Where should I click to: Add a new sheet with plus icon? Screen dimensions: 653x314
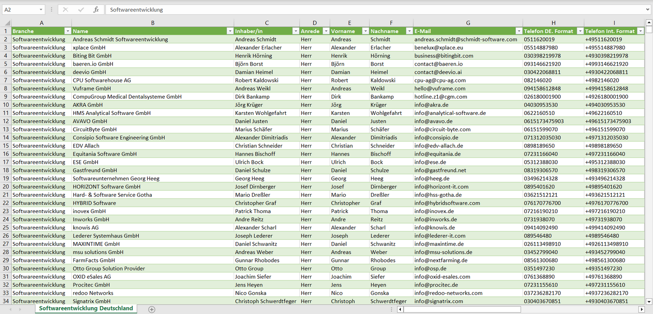(x=152, y=309)
